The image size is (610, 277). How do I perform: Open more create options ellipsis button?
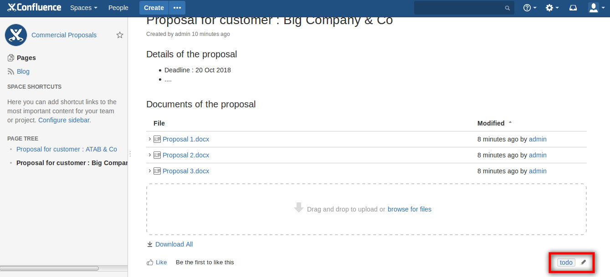coord(177,8)
